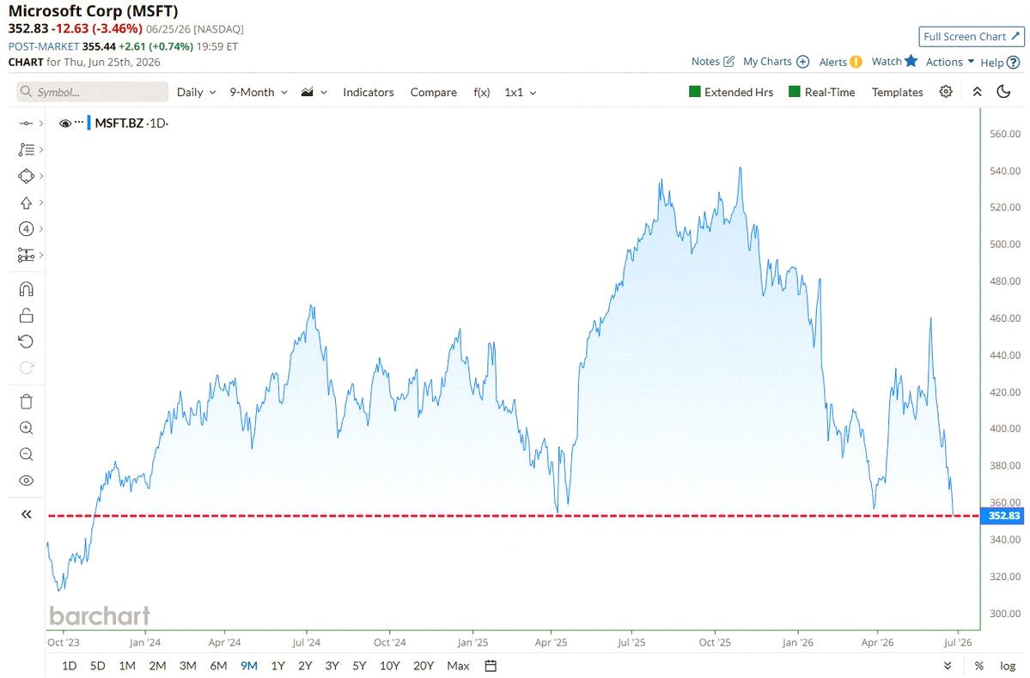1030x678 pixels.
Task: Open the f(x) expressions menu
Action: click(x=482, y=92)
